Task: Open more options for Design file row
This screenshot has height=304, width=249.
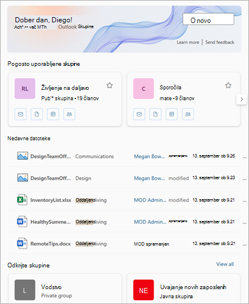Action: pyautogui.click(x=244, y=180)
